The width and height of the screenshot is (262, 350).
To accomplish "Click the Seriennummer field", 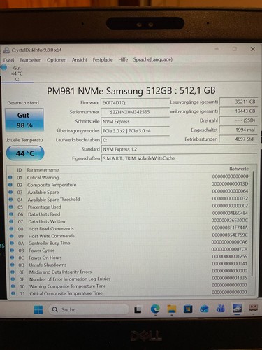I will (136, 112).
